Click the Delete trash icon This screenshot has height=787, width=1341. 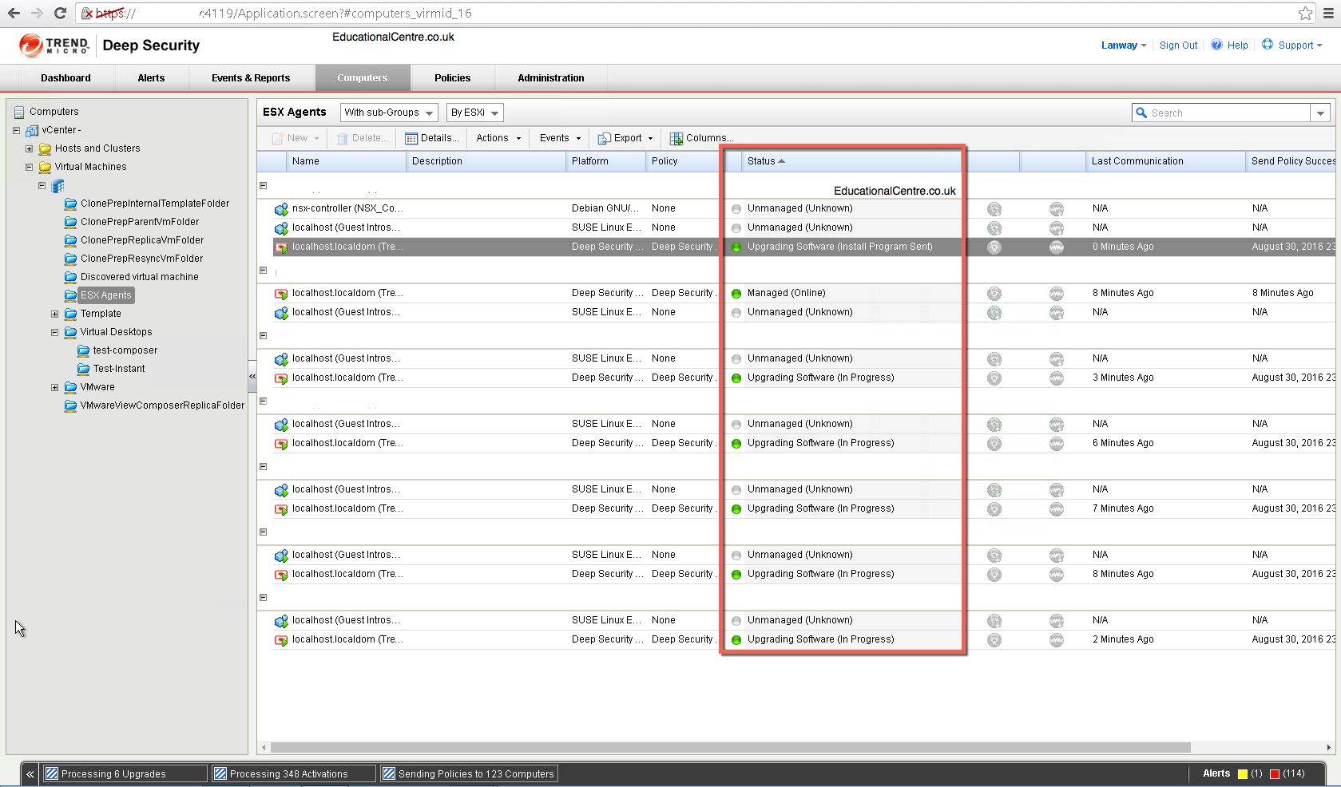click(x=343, y=138)
